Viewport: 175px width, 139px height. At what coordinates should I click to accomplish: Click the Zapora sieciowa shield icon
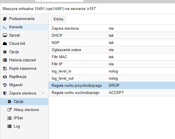pyautogui.click(x=5, y=93)
